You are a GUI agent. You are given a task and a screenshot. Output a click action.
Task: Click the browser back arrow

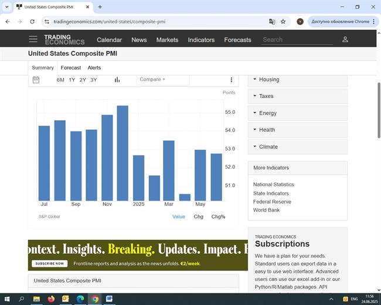coord(8,22)
